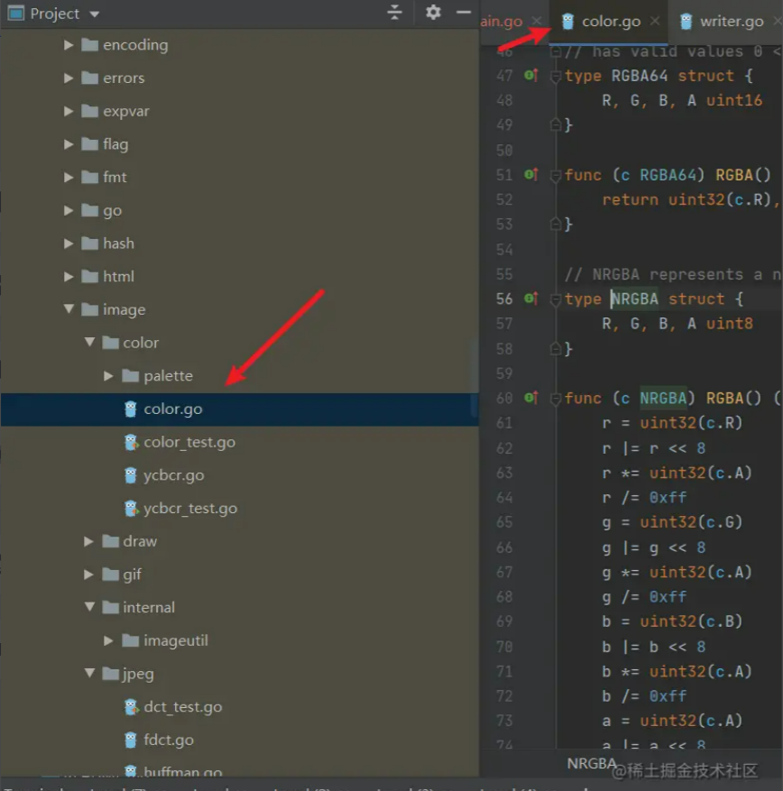
Task: Click the implements gutter icon on line 56
Action: [531, 299]
